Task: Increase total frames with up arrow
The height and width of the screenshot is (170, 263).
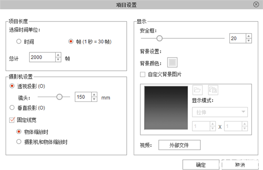Action: pyautogui.click(x=58, y=55)
